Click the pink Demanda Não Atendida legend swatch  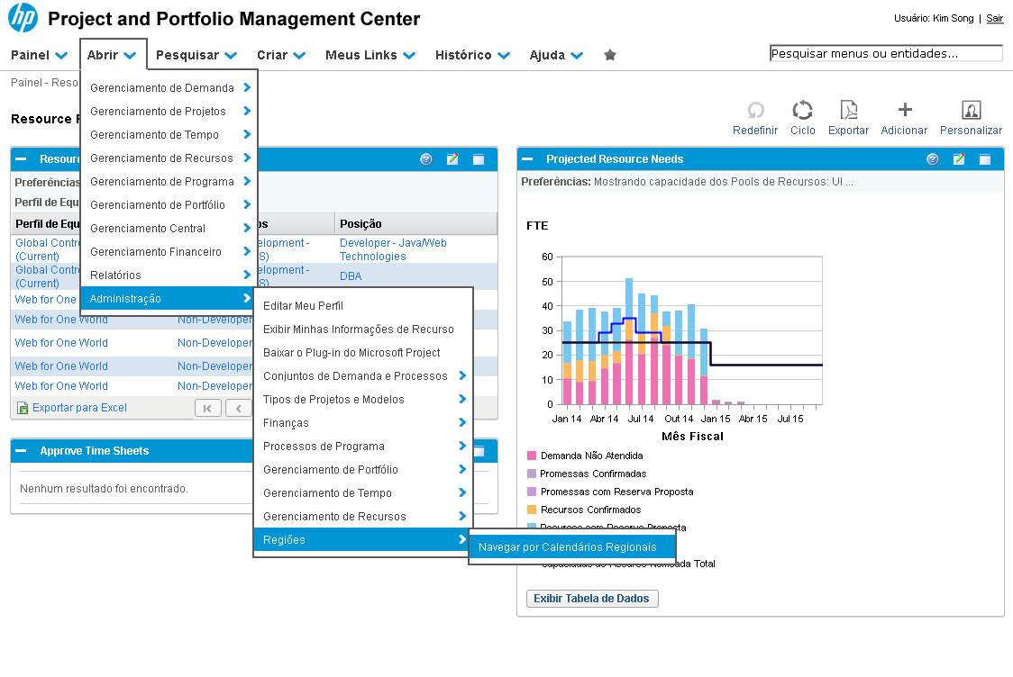coord(532,456)
